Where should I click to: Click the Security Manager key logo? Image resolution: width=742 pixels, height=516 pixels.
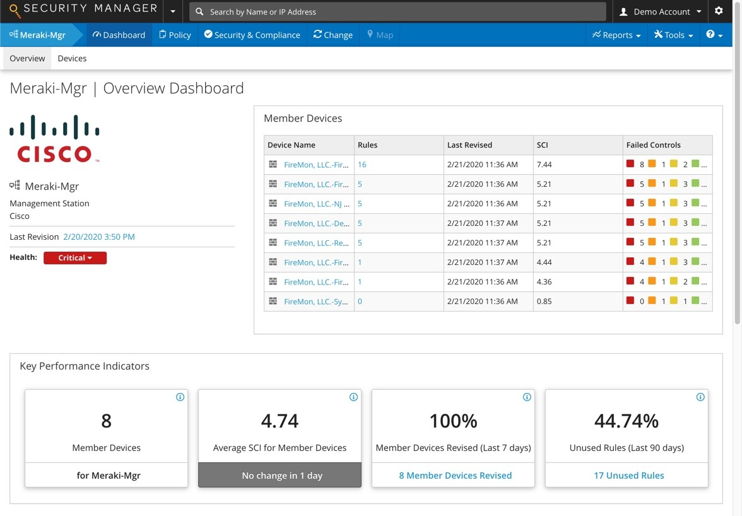pos(13,10)
